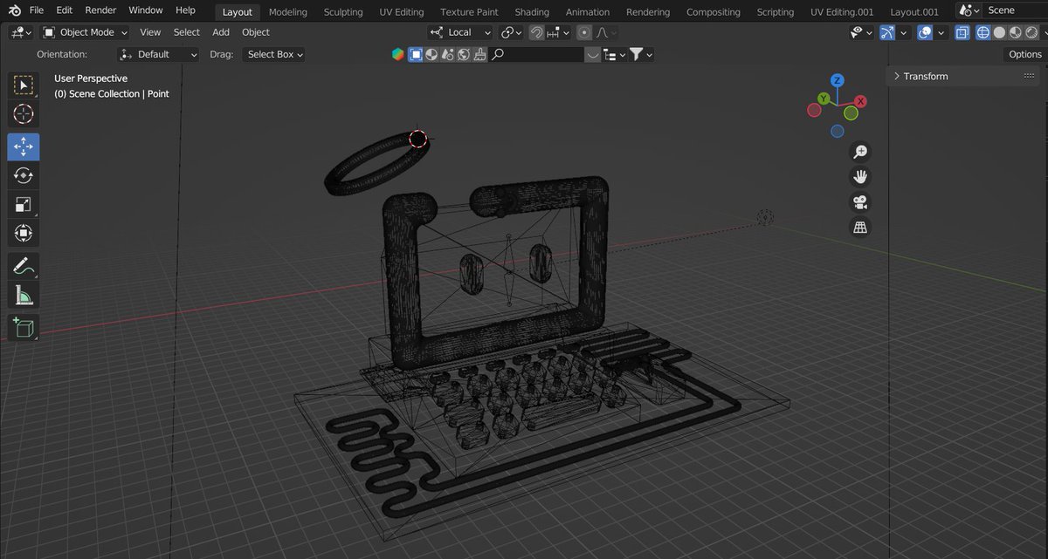Select the Select Box tool in toolbar
Screen dimensions: 1048x559
pos(24,85)
